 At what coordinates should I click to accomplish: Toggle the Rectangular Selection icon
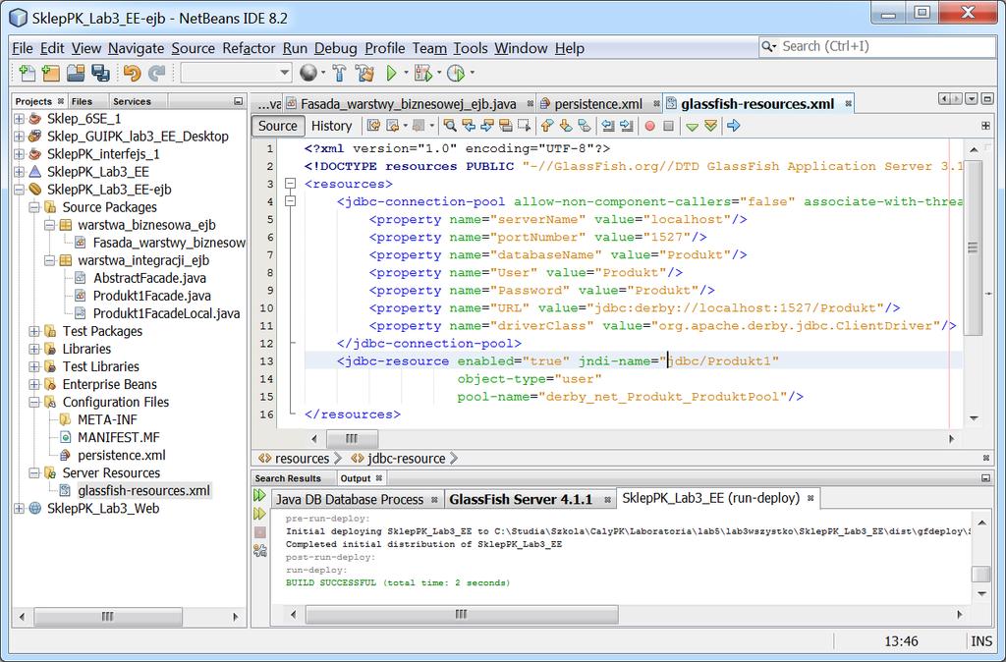525,126
